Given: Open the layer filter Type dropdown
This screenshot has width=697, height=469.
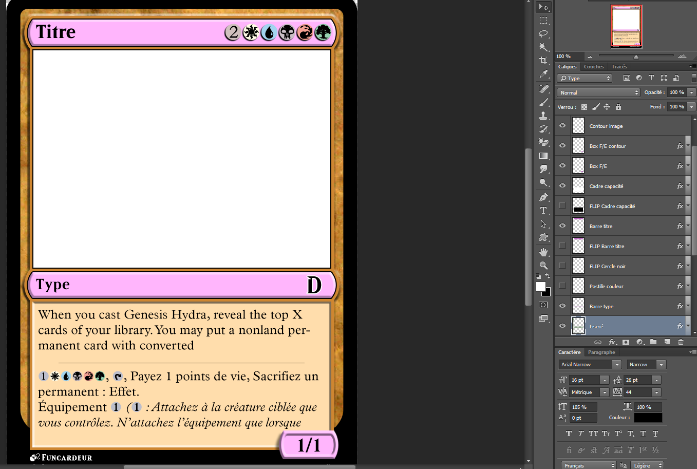Looking at the screenshot, I should tap(585, 78).
